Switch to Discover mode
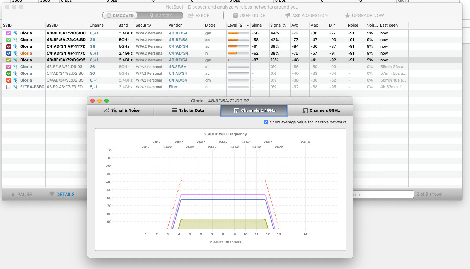This screenshot has width=470, height=269. [x=120, y=16]
